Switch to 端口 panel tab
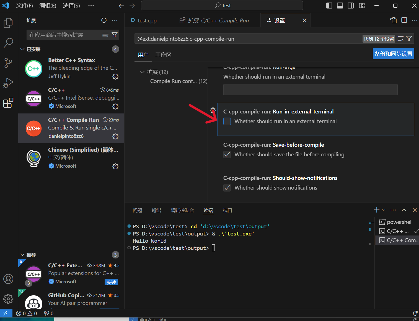This screenshot has width=419, height=321. click(x=227, y=210)
